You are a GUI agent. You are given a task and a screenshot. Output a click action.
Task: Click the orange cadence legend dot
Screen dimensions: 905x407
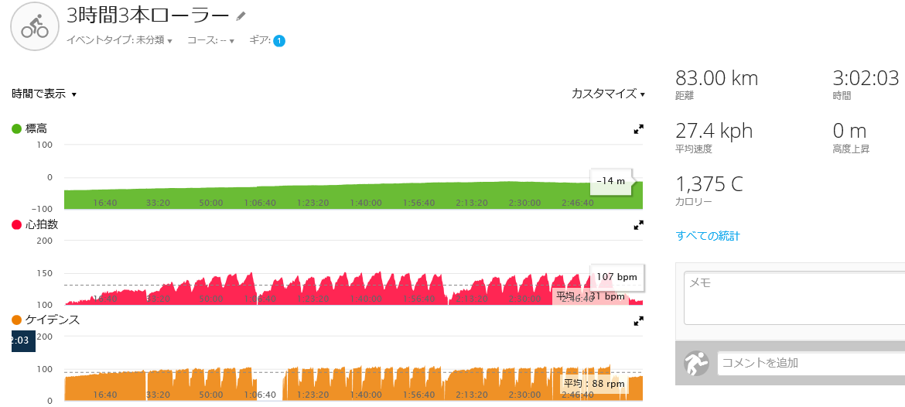click(17, 320)
